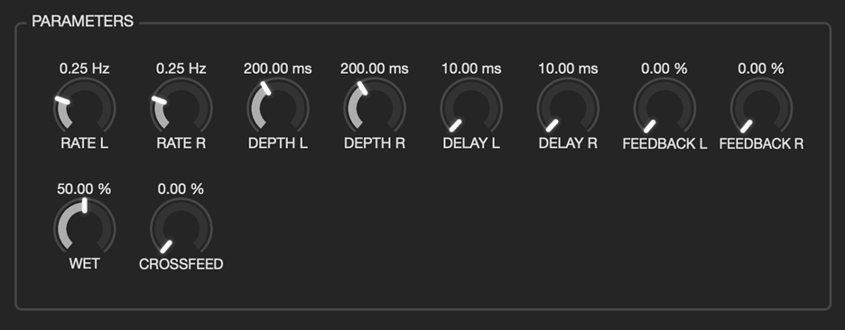Image resolution: width=845 pixels, height=330 pixels.
Task: Edit the 200.00 ms value above DEPTH L
Action: pos(277,69)
